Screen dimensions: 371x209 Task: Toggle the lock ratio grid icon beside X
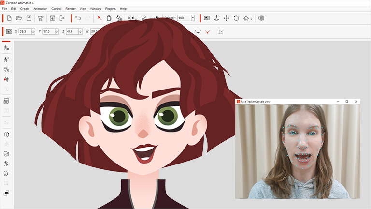pos(9,31)
